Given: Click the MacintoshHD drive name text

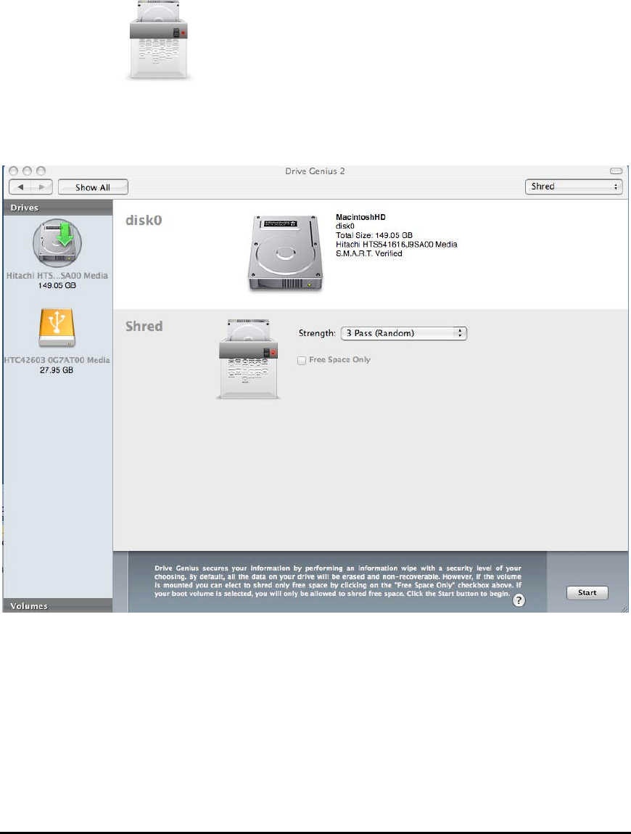Looking at the screenshot, I should pyautogui.click(x=360, y=217).
